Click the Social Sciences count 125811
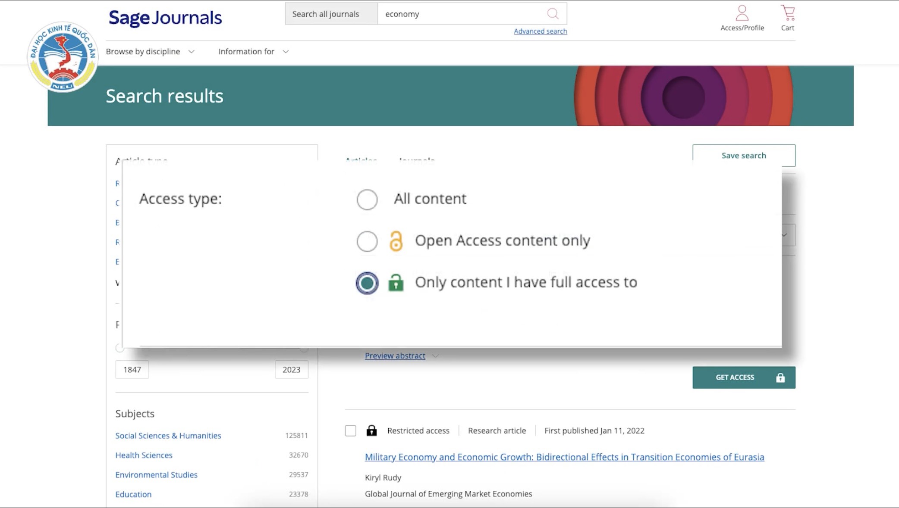Image resolution: width=899 pixels, height=508 pixels. pyautogui.click(x=296, y=436)
